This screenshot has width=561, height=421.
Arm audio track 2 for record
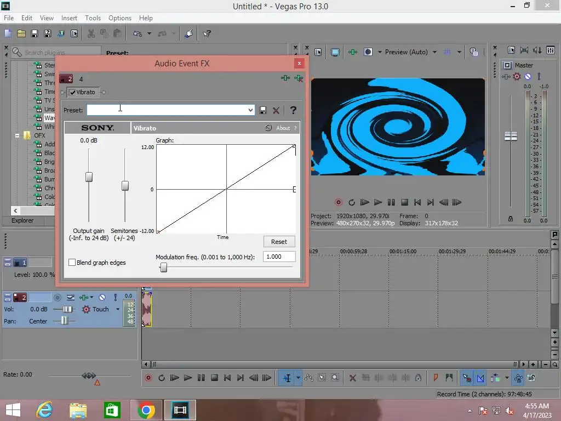pyautogui.click(x=57, y=298)
